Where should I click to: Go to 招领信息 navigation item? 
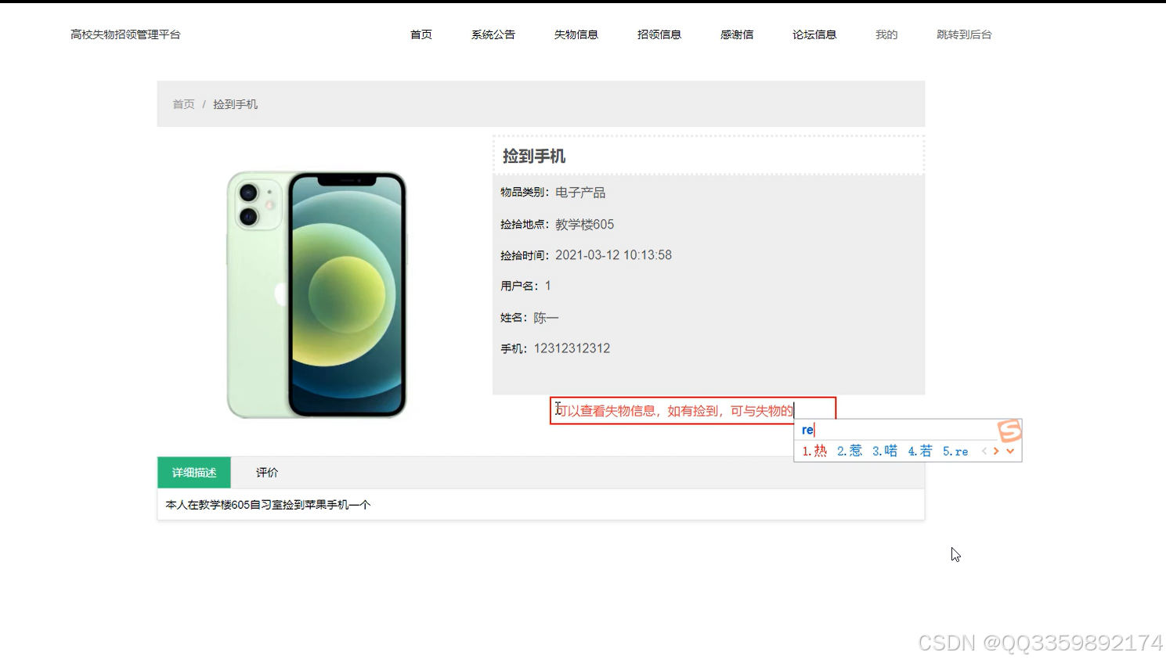pos(659,34)
